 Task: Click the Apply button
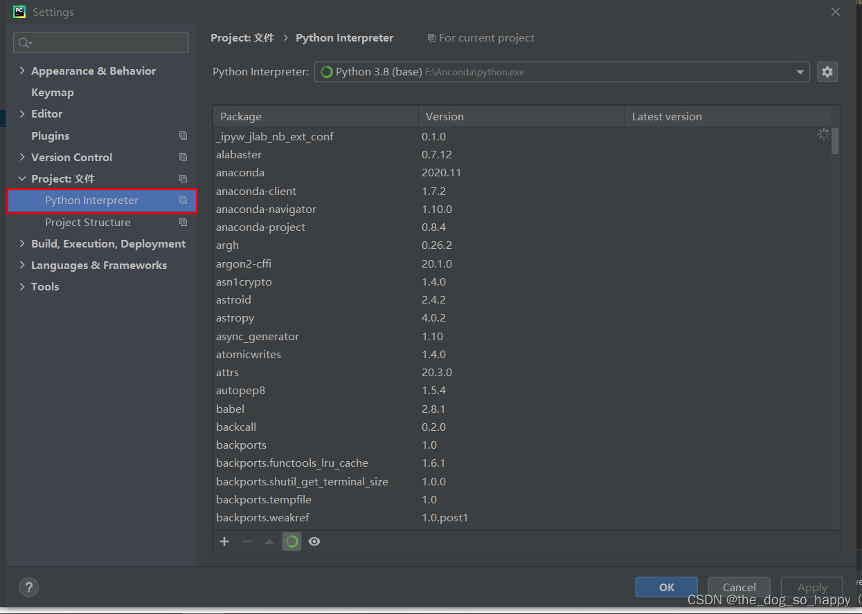point(812,587)
